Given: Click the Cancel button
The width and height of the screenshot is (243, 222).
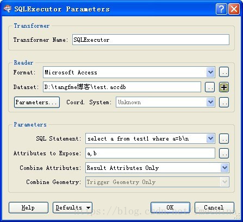Looking at the screenshot, I should tap(214, 207).
